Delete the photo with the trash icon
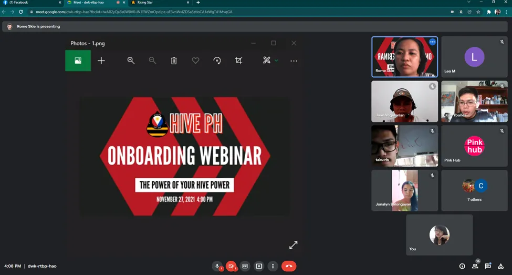This screenshot has width=512, height=275. point(174,60)
